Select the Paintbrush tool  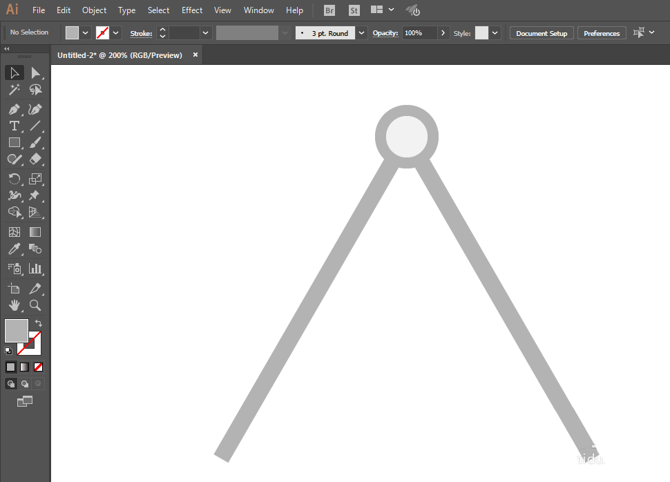tap(35, 143)
